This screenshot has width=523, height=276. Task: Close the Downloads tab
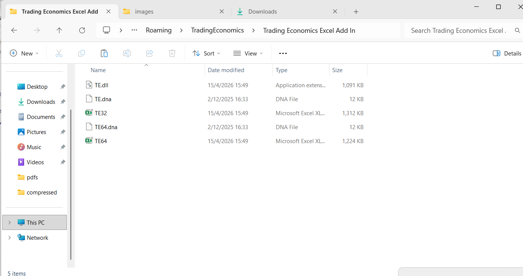pos(335,11)
